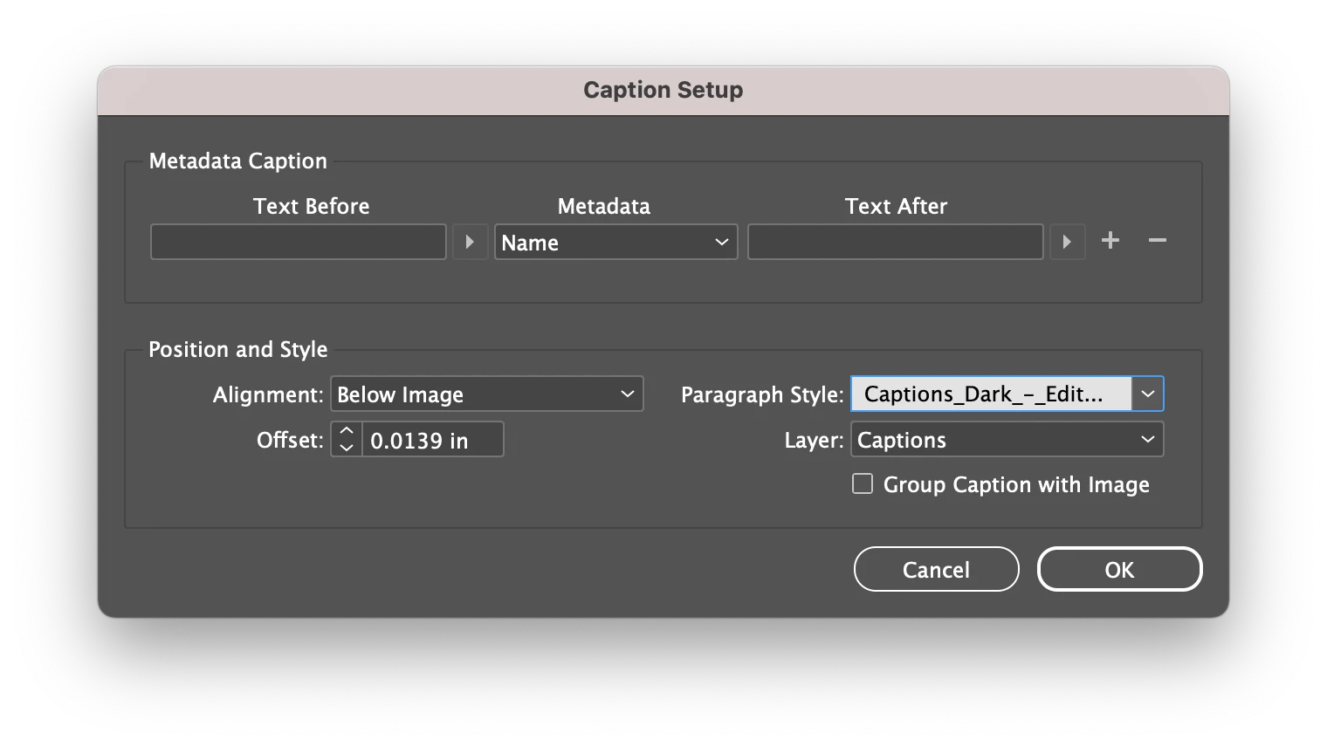1327x747 pixels.
Task: Click the minus icon to remove caption row
Action: click(1158, 241)
